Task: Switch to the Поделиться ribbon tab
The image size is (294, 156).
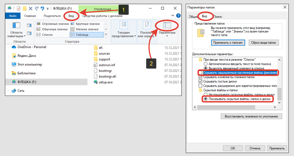Action: (x=52, y=16)
